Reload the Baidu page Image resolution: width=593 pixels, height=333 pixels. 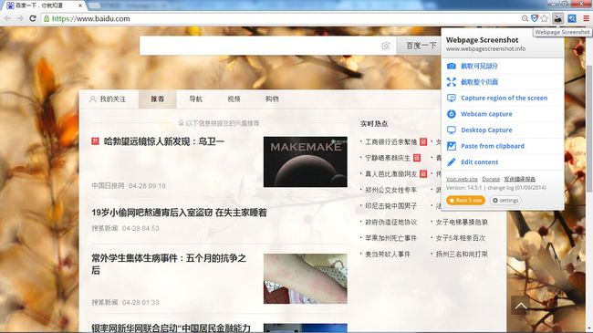tap(33, 18)
